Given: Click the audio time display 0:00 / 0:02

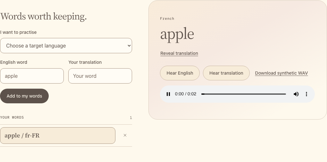Looking at the screenshot, I should pos(186,94).
